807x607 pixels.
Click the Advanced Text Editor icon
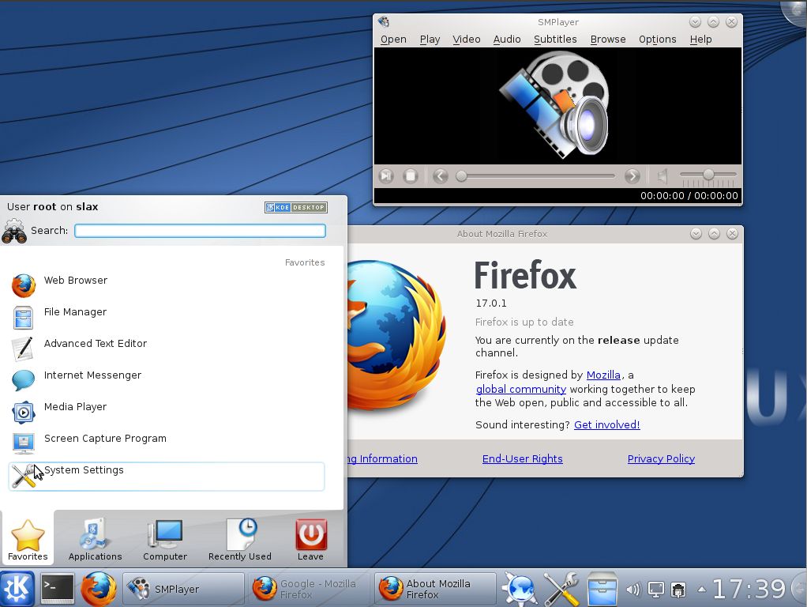click(x=23, y=349)
